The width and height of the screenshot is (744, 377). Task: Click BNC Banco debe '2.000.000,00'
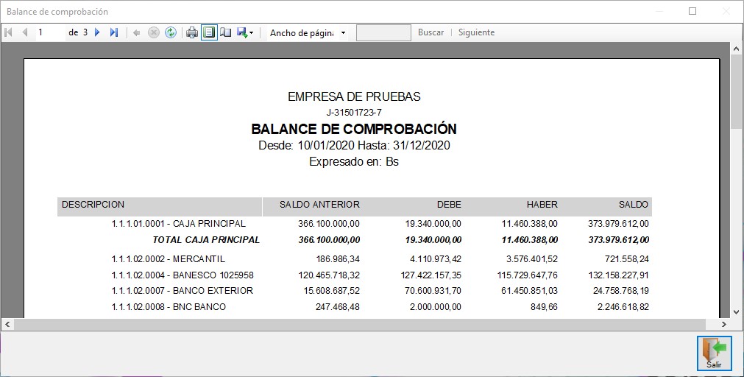click(x=436, y=307)
